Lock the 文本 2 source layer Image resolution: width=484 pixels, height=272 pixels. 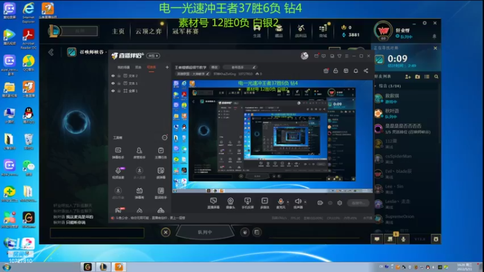pos(119,76)
